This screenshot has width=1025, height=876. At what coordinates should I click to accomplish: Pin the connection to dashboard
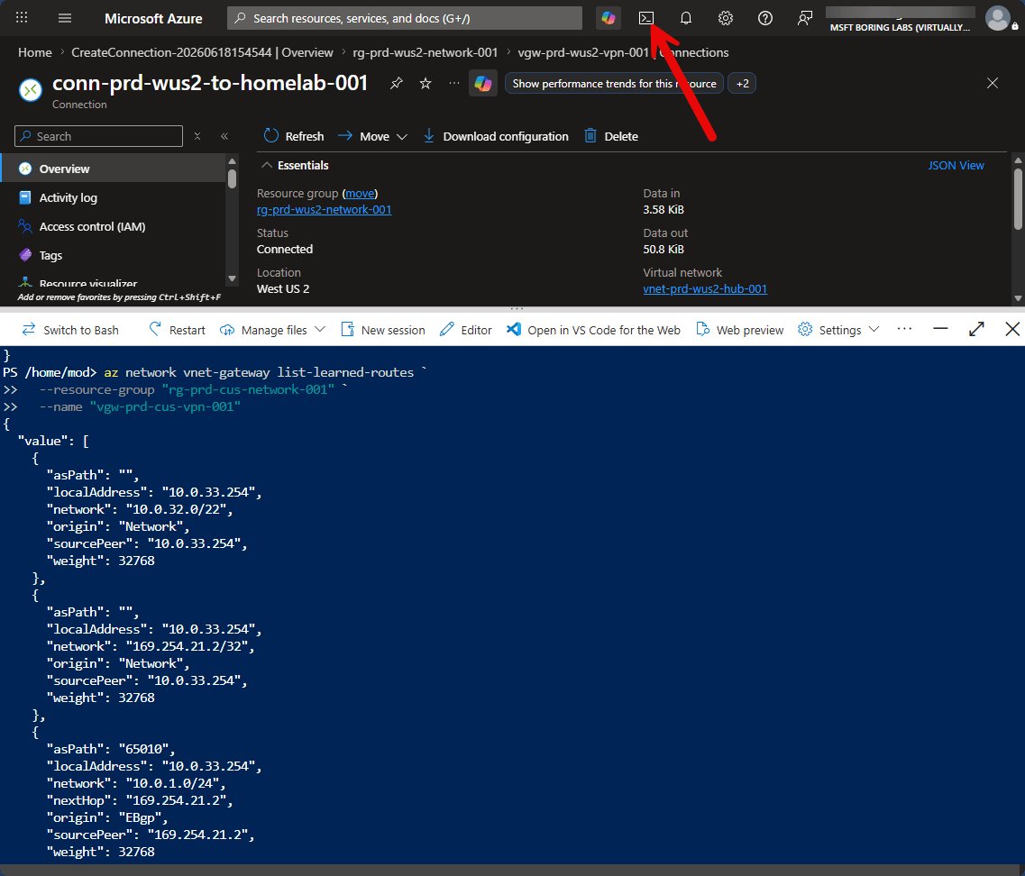396,83
